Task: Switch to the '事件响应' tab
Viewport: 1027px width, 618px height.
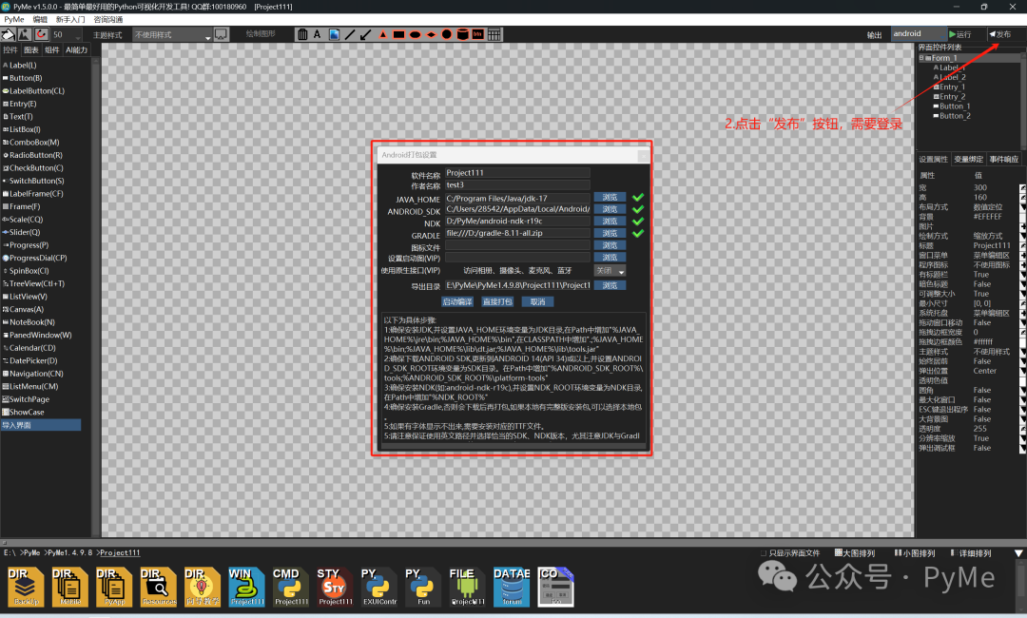Action: click(1003, 159)
